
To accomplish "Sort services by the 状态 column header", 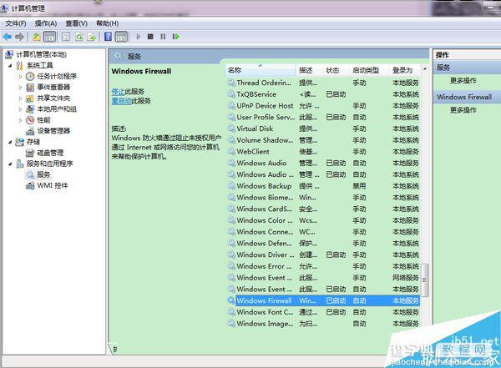I will point(337,70).
